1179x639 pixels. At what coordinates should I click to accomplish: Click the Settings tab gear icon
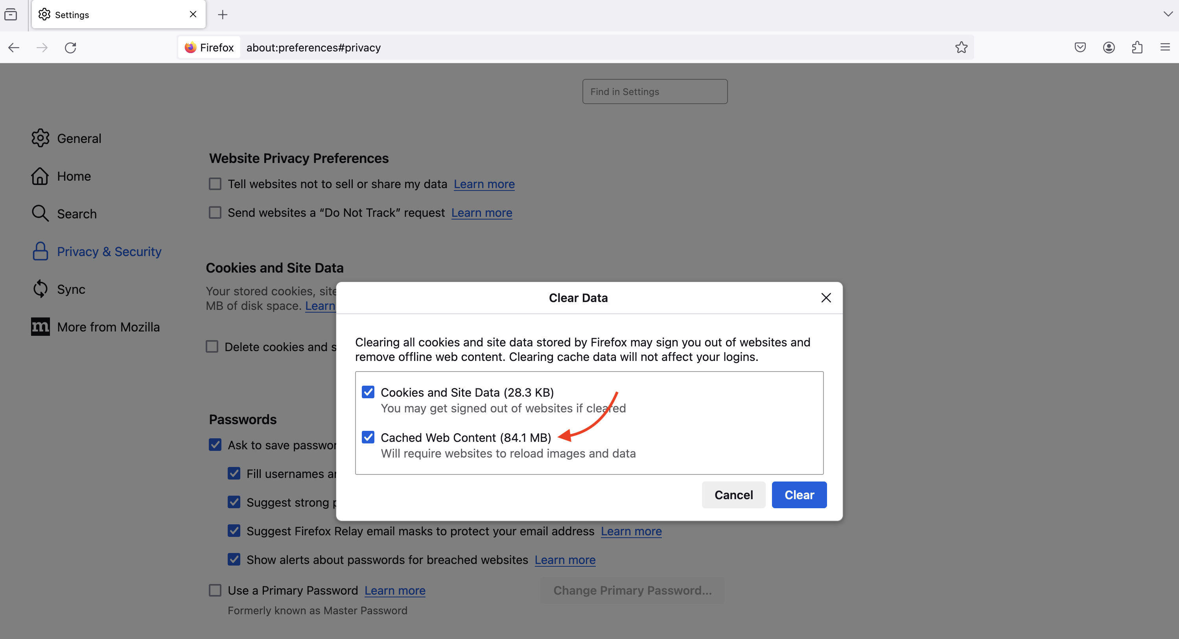click(44, 15)
